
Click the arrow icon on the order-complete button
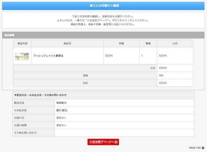pos(116,142)
